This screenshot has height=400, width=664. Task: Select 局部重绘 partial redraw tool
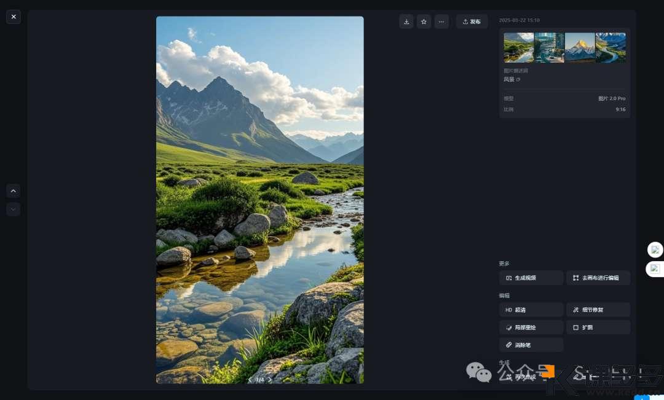pyautogui.click(x=531, y=327)
